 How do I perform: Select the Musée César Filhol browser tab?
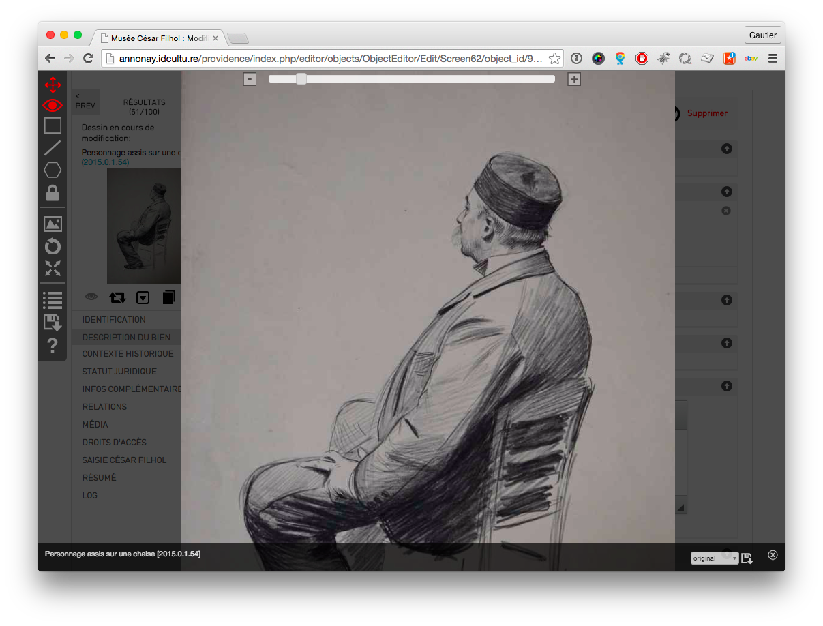(158, 38)
